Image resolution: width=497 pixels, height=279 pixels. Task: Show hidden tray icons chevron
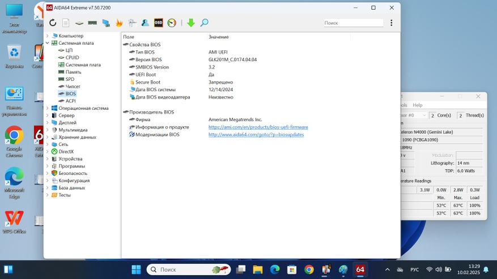point(387,269)
